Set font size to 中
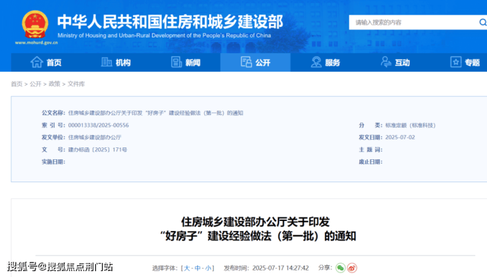This screenshot has height=277, width=487. (197, 268)
